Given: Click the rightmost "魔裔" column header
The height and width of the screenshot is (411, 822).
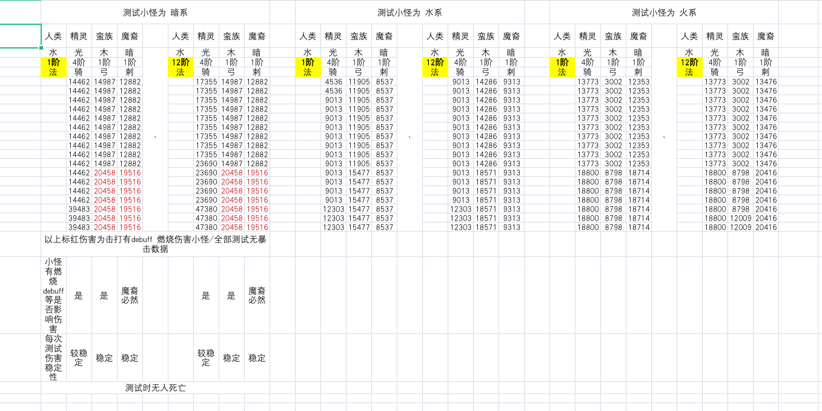Looking at the screenshot, I should click(766, 36).
